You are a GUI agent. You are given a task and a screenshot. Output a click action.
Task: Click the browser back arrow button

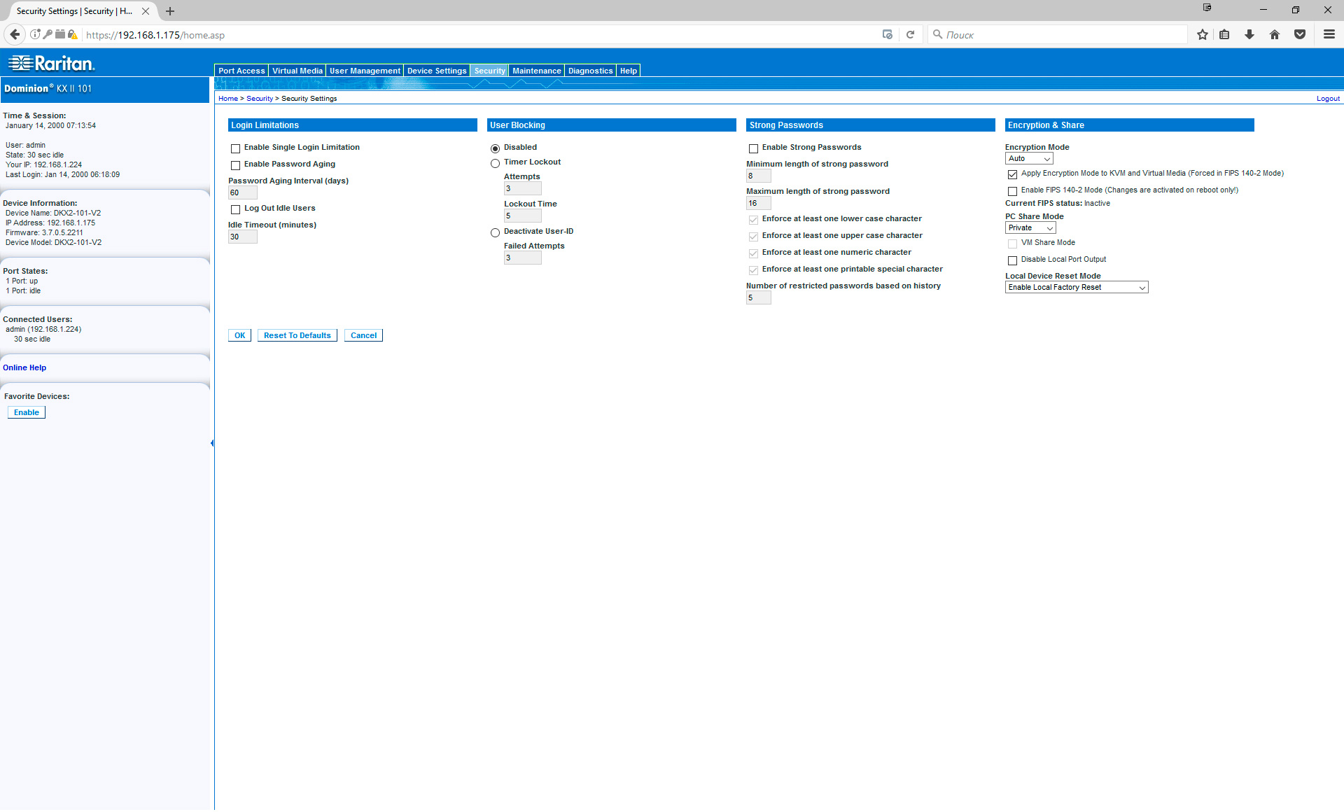coord(15,34)
